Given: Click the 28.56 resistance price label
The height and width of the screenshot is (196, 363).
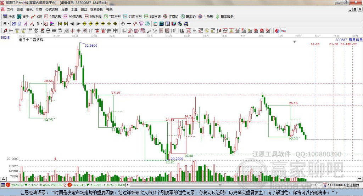Looking at the screenshot, I should (x=48, y=81).
